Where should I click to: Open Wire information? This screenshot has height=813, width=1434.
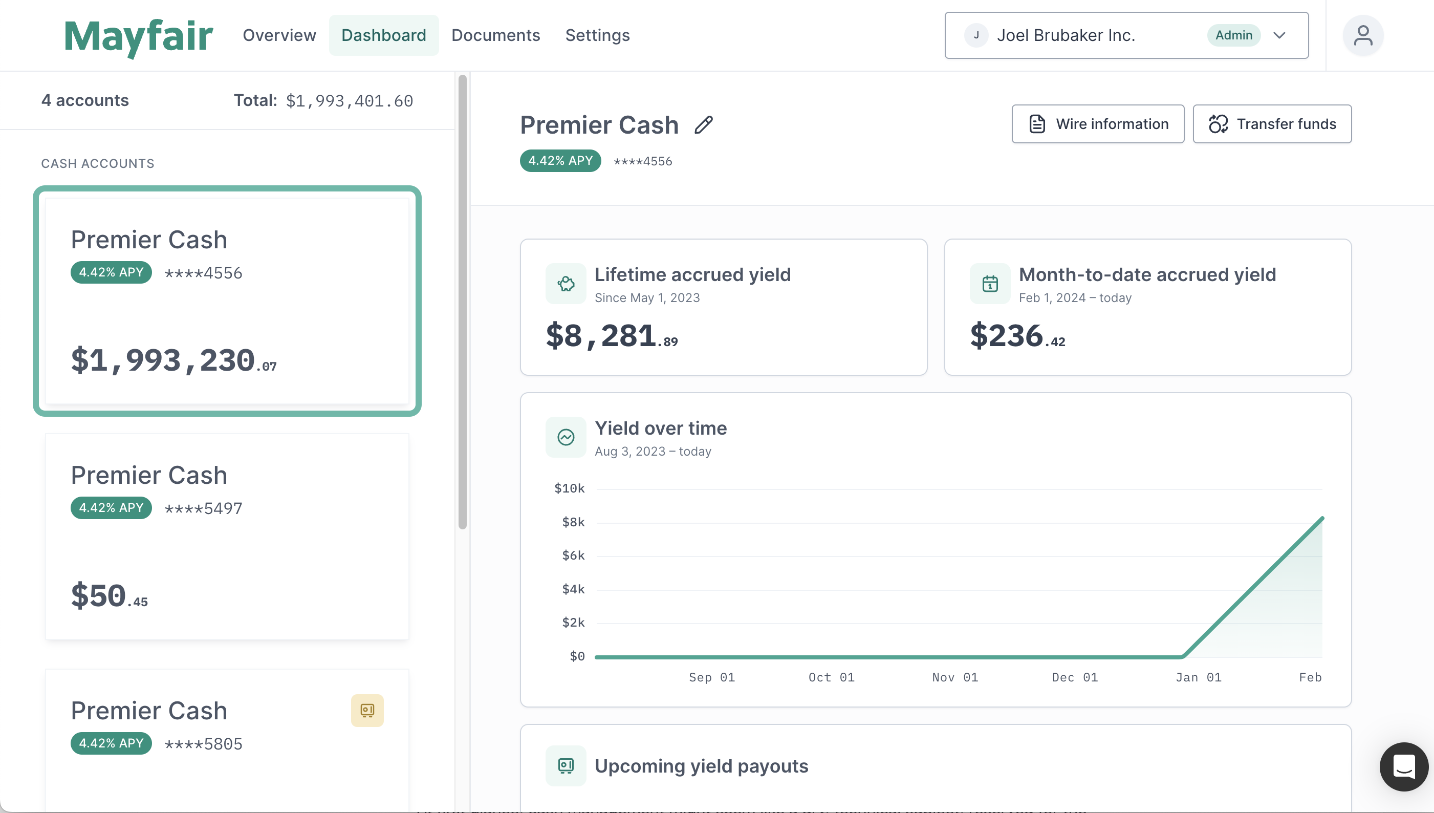tap(1097, 124)
